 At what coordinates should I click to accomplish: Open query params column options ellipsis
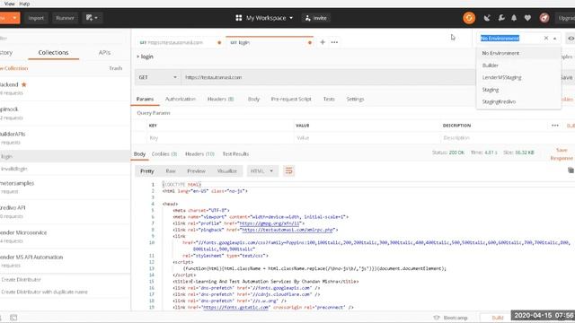(555, 126)
